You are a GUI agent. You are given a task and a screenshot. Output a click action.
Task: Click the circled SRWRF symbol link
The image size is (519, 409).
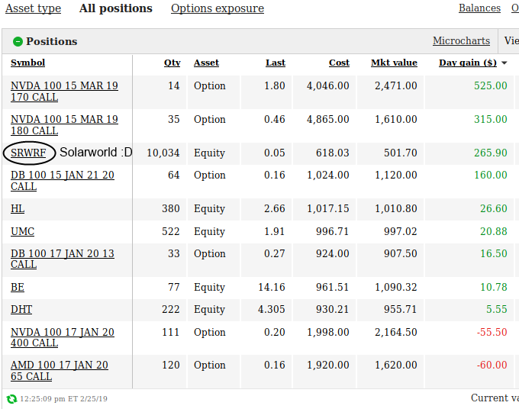[x=28, y=153]
